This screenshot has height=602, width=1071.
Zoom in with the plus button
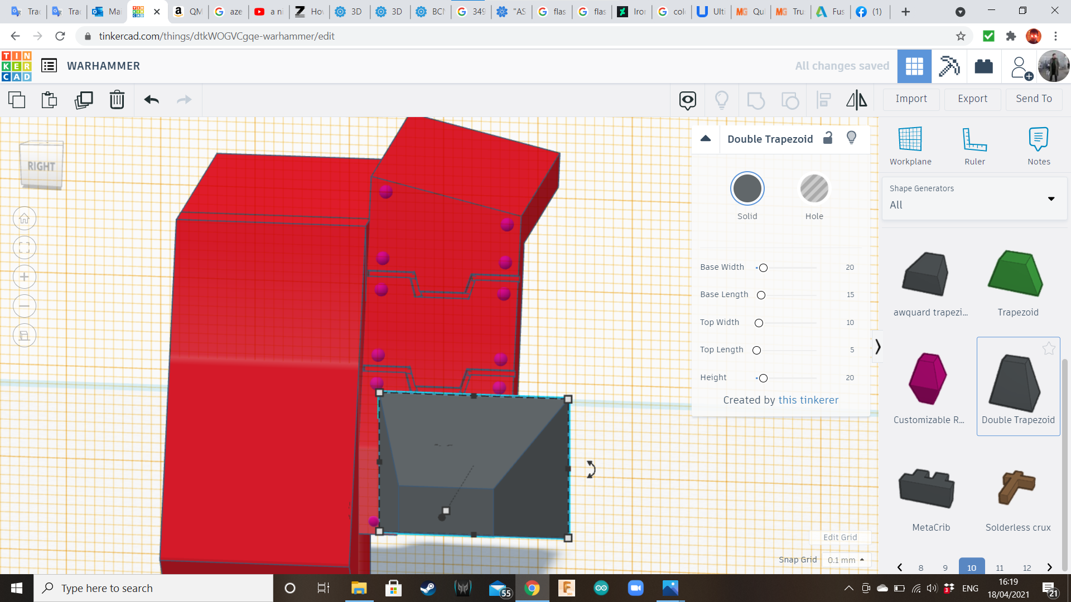coord(25,277)
